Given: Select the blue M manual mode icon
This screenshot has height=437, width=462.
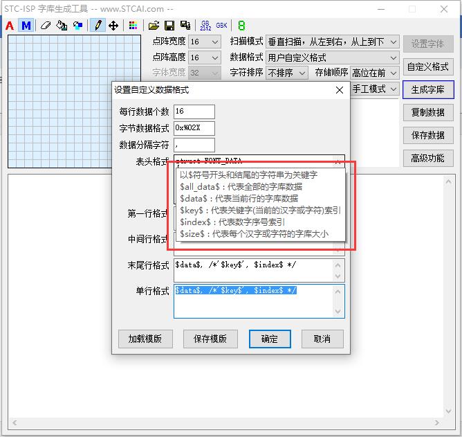Looking at the screenshot, I should click(x=26, y=26).
